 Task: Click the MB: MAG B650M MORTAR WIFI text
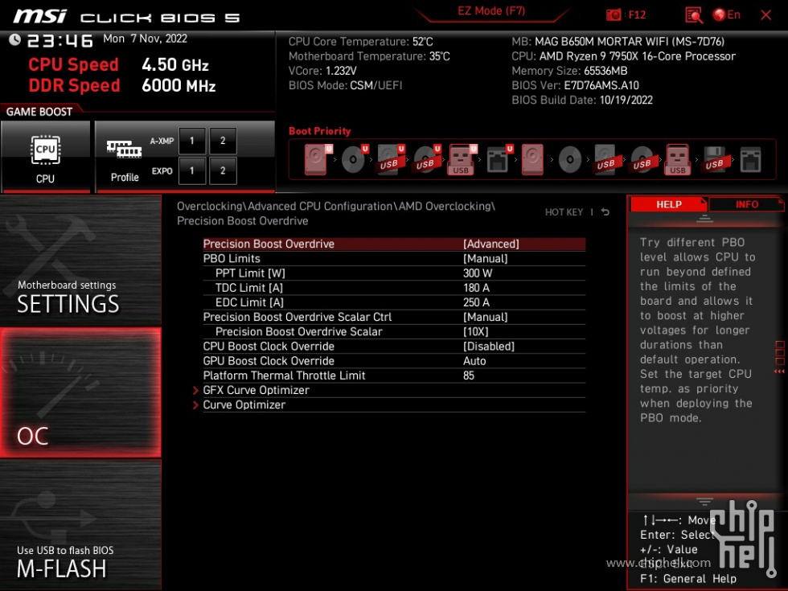coord(618,42)
